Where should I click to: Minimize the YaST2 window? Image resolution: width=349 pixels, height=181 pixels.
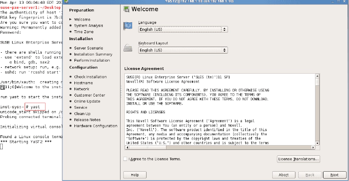[333, 1]
